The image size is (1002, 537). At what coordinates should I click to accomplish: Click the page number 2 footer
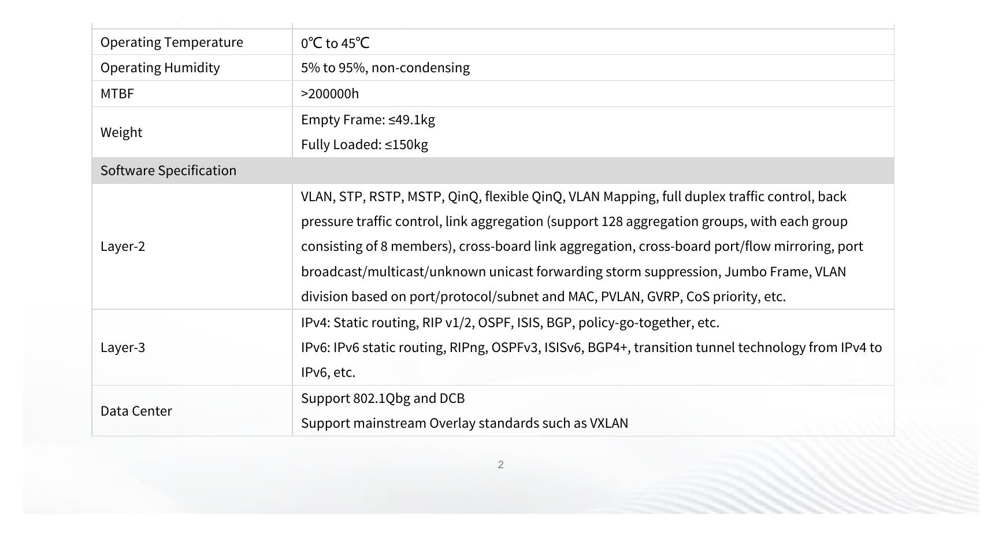pos(500,465)
